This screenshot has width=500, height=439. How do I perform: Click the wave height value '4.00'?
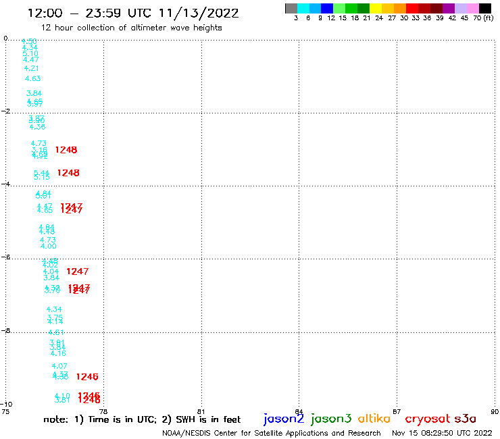click(49, 246)
